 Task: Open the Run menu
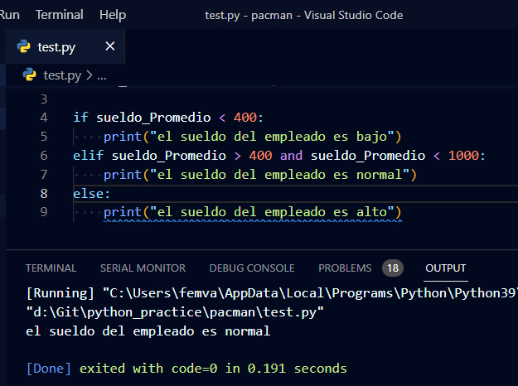pyautogui.click(x=11, y=15)
